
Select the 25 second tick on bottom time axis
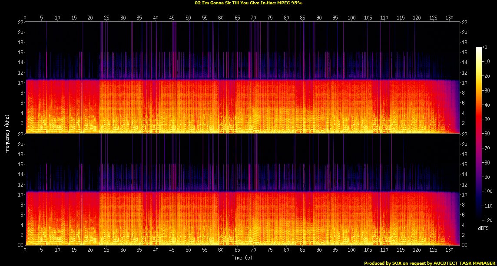click(x=106, y=250)
